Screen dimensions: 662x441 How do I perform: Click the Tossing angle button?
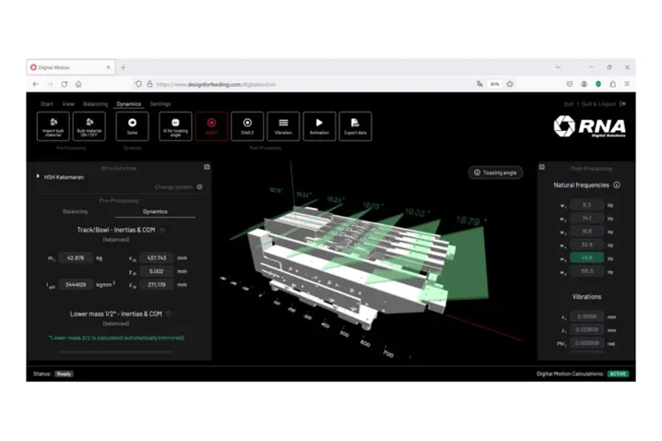click(x=497, y=173)
